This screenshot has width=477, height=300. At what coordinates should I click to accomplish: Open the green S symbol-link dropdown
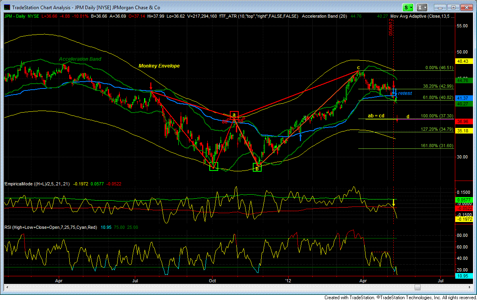click(x=408, y=8)
